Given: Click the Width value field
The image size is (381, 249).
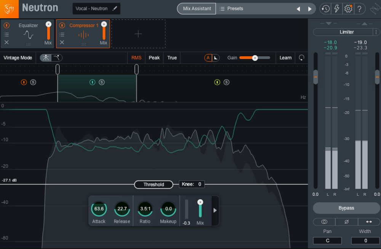Looking at the screenshot, I should pos(365,241).
